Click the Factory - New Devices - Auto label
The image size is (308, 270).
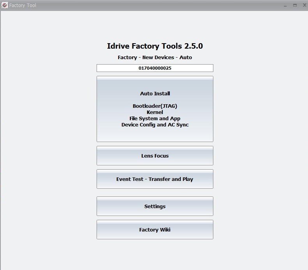(x=155, y=58)
